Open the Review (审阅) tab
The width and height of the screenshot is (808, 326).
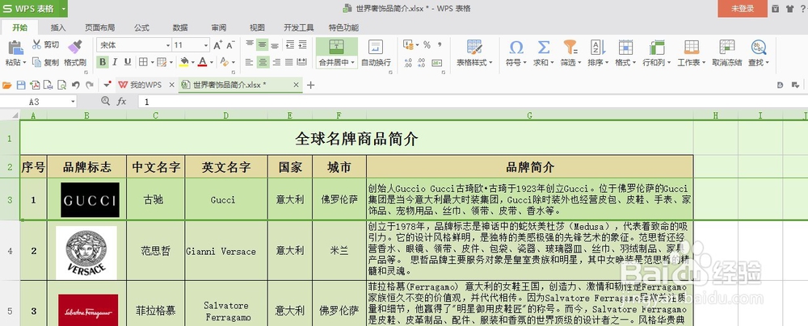(x=218, y=27)
